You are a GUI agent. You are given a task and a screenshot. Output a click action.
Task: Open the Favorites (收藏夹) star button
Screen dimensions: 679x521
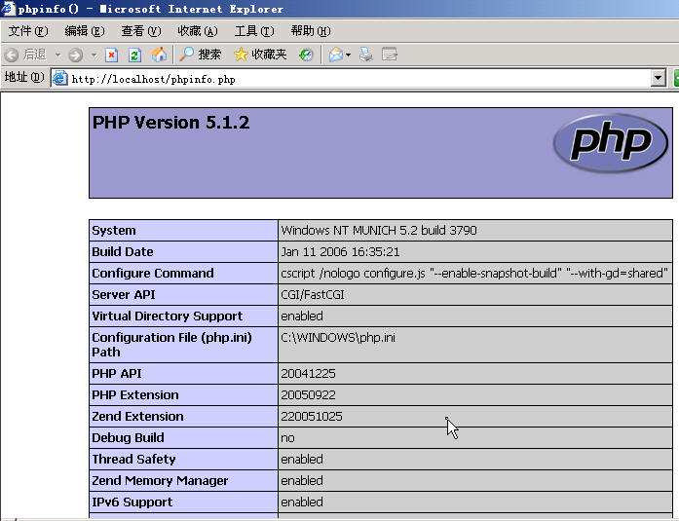pos(260,55)
